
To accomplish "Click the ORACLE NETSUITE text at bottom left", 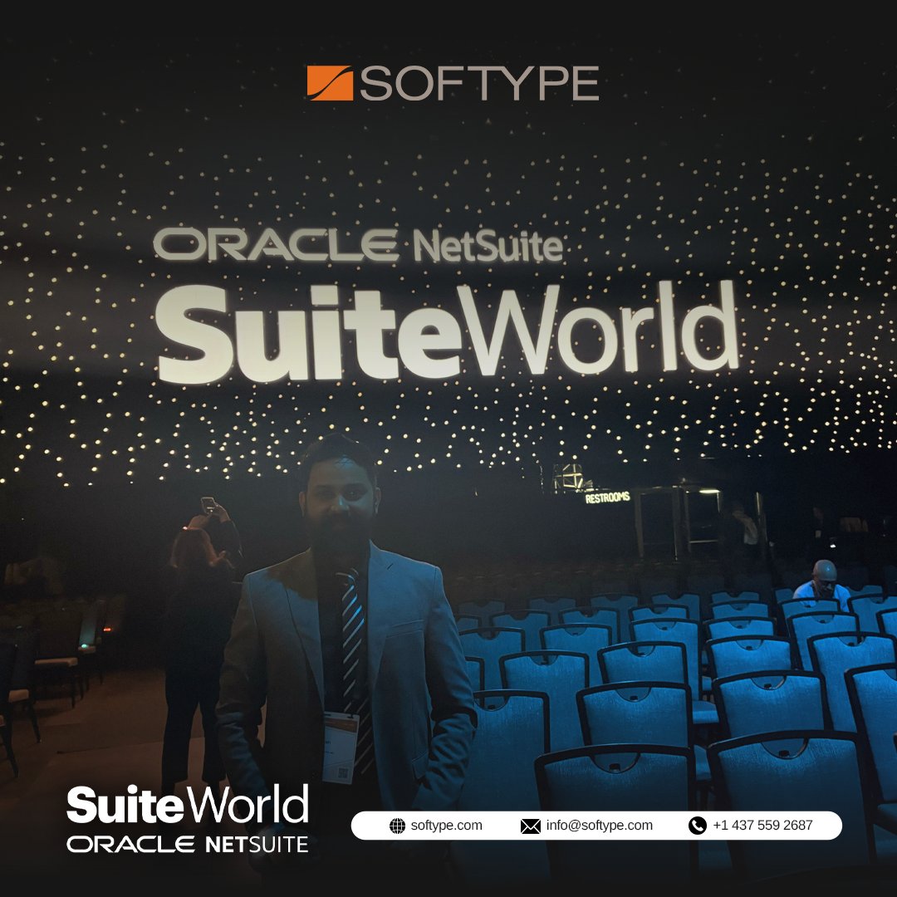I will pos(188,845).
